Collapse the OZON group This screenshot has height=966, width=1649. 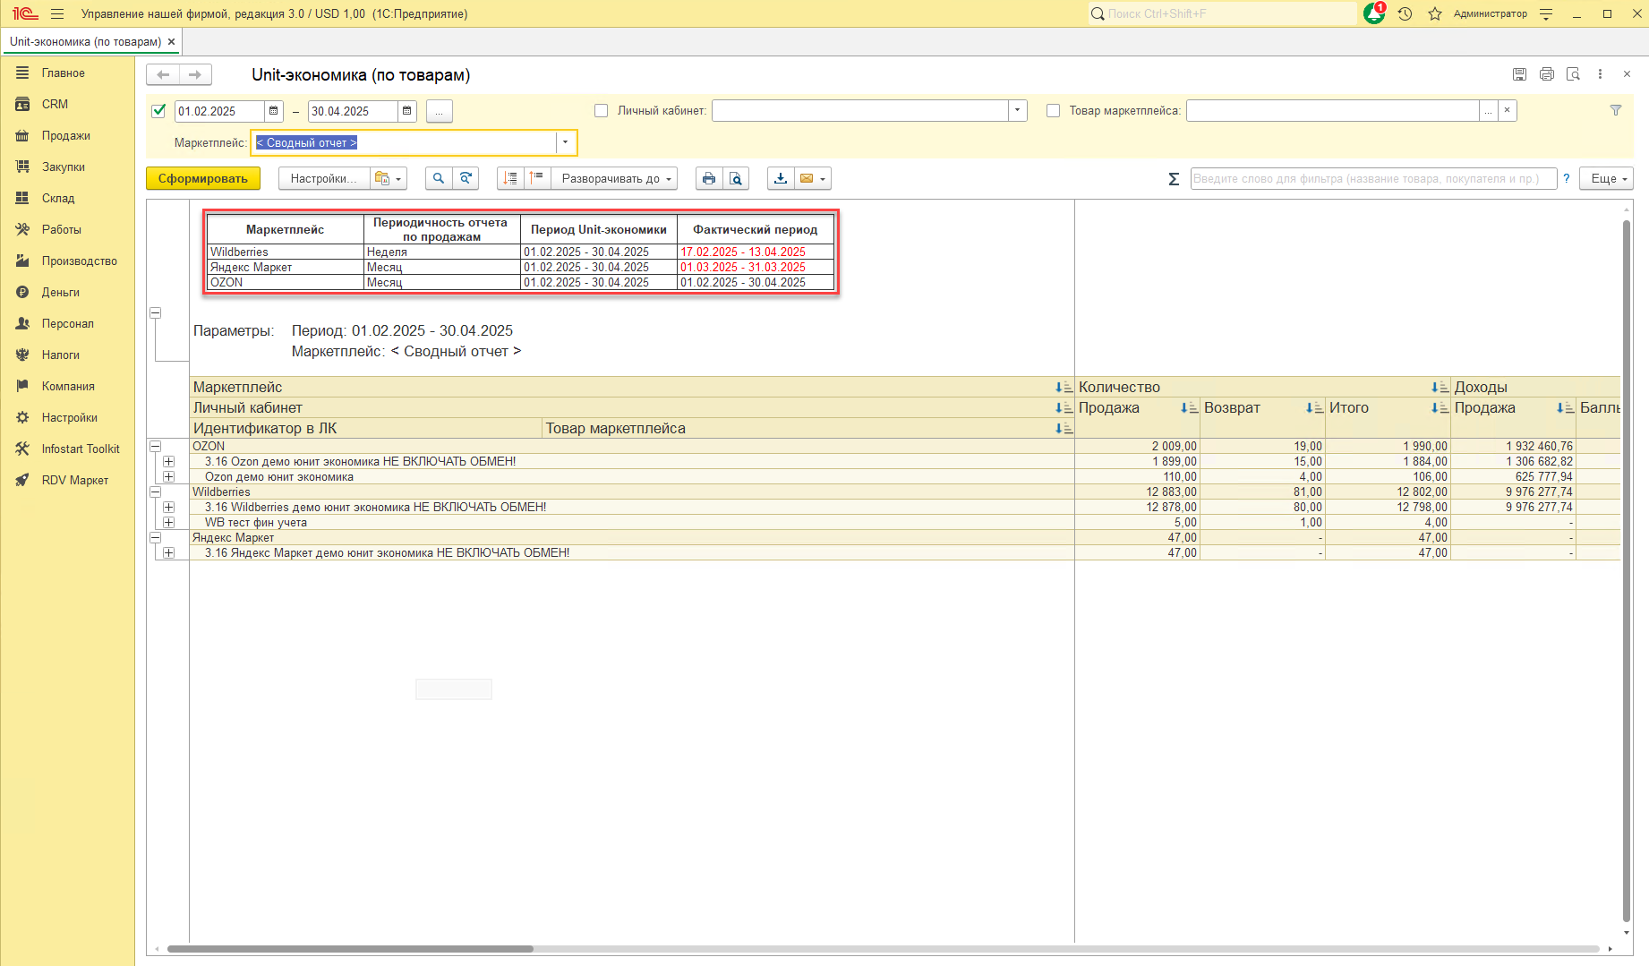[x=155, y=446]
